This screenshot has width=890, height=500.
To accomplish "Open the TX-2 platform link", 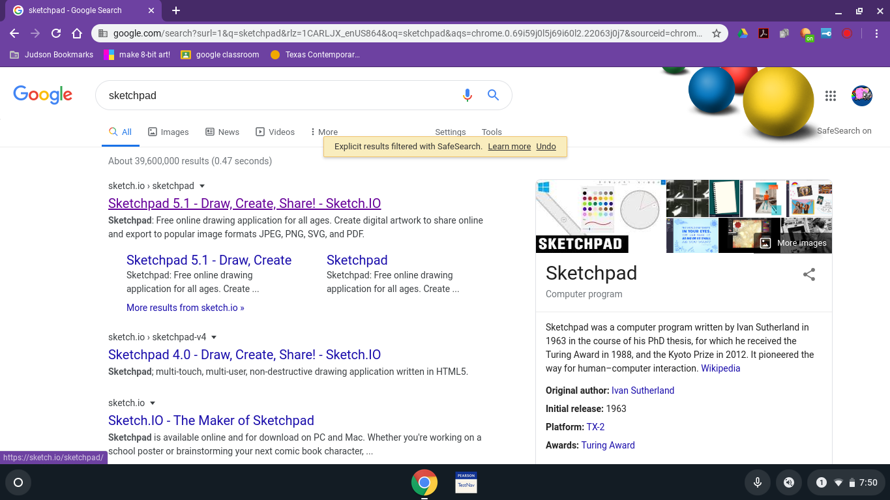I will pyautogui.click(x=595, y=427).
